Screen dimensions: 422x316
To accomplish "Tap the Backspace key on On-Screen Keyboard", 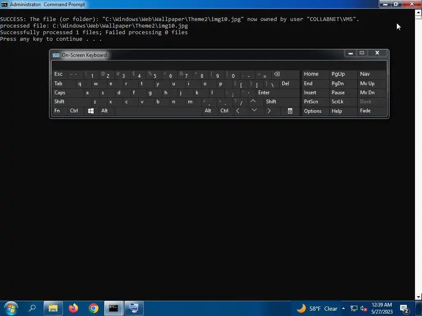I will point(285,74).
